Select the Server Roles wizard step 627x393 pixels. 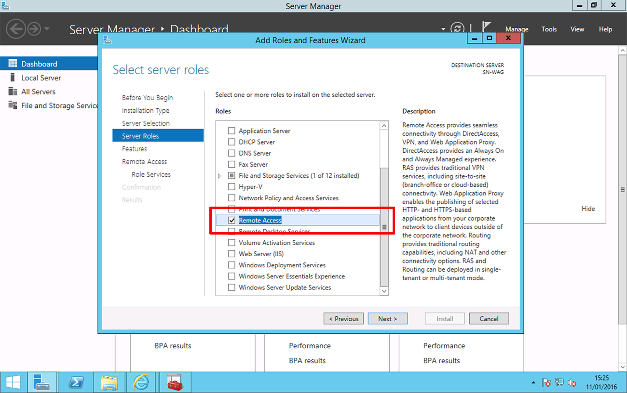point(158,136)
